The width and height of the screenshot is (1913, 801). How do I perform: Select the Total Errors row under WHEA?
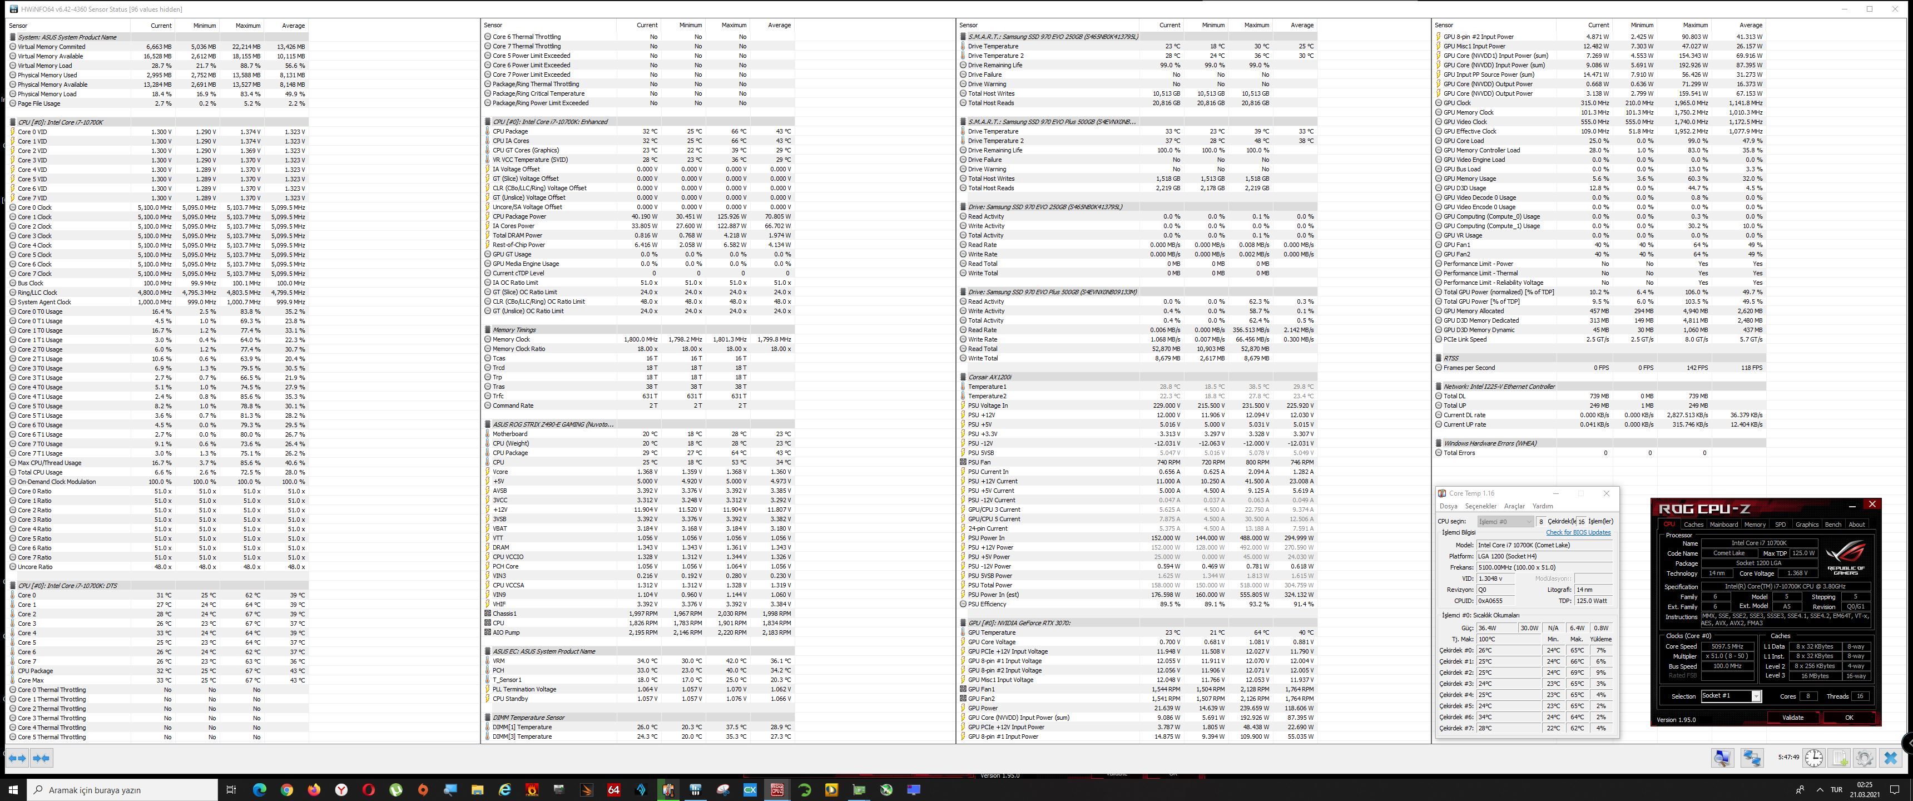[x=1599, y=453]
